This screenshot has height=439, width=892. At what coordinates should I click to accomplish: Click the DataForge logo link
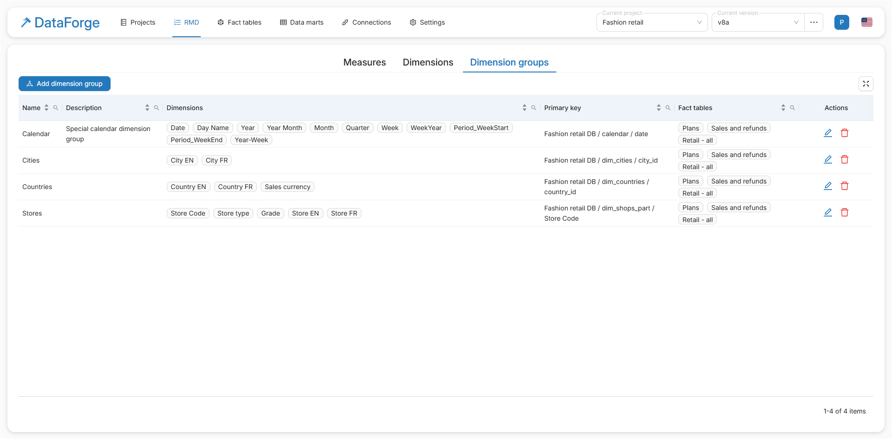(x=60, y=22)
